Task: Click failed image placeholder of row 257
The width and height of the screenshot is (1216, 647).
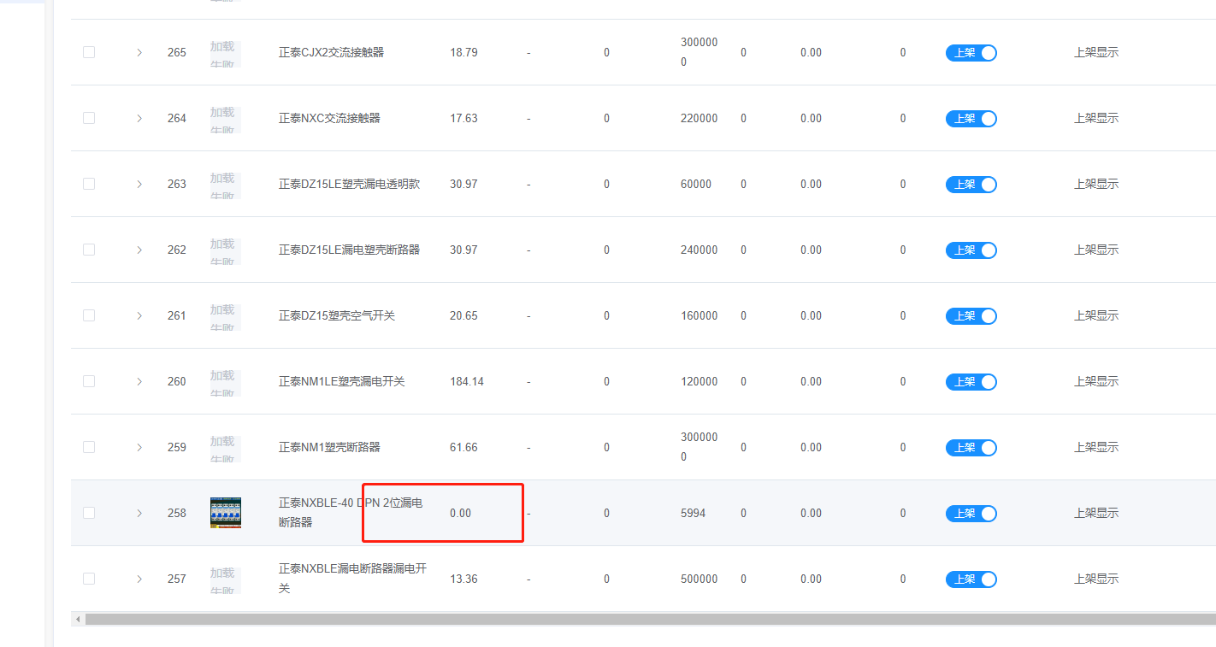Action: tap(226, 580)
